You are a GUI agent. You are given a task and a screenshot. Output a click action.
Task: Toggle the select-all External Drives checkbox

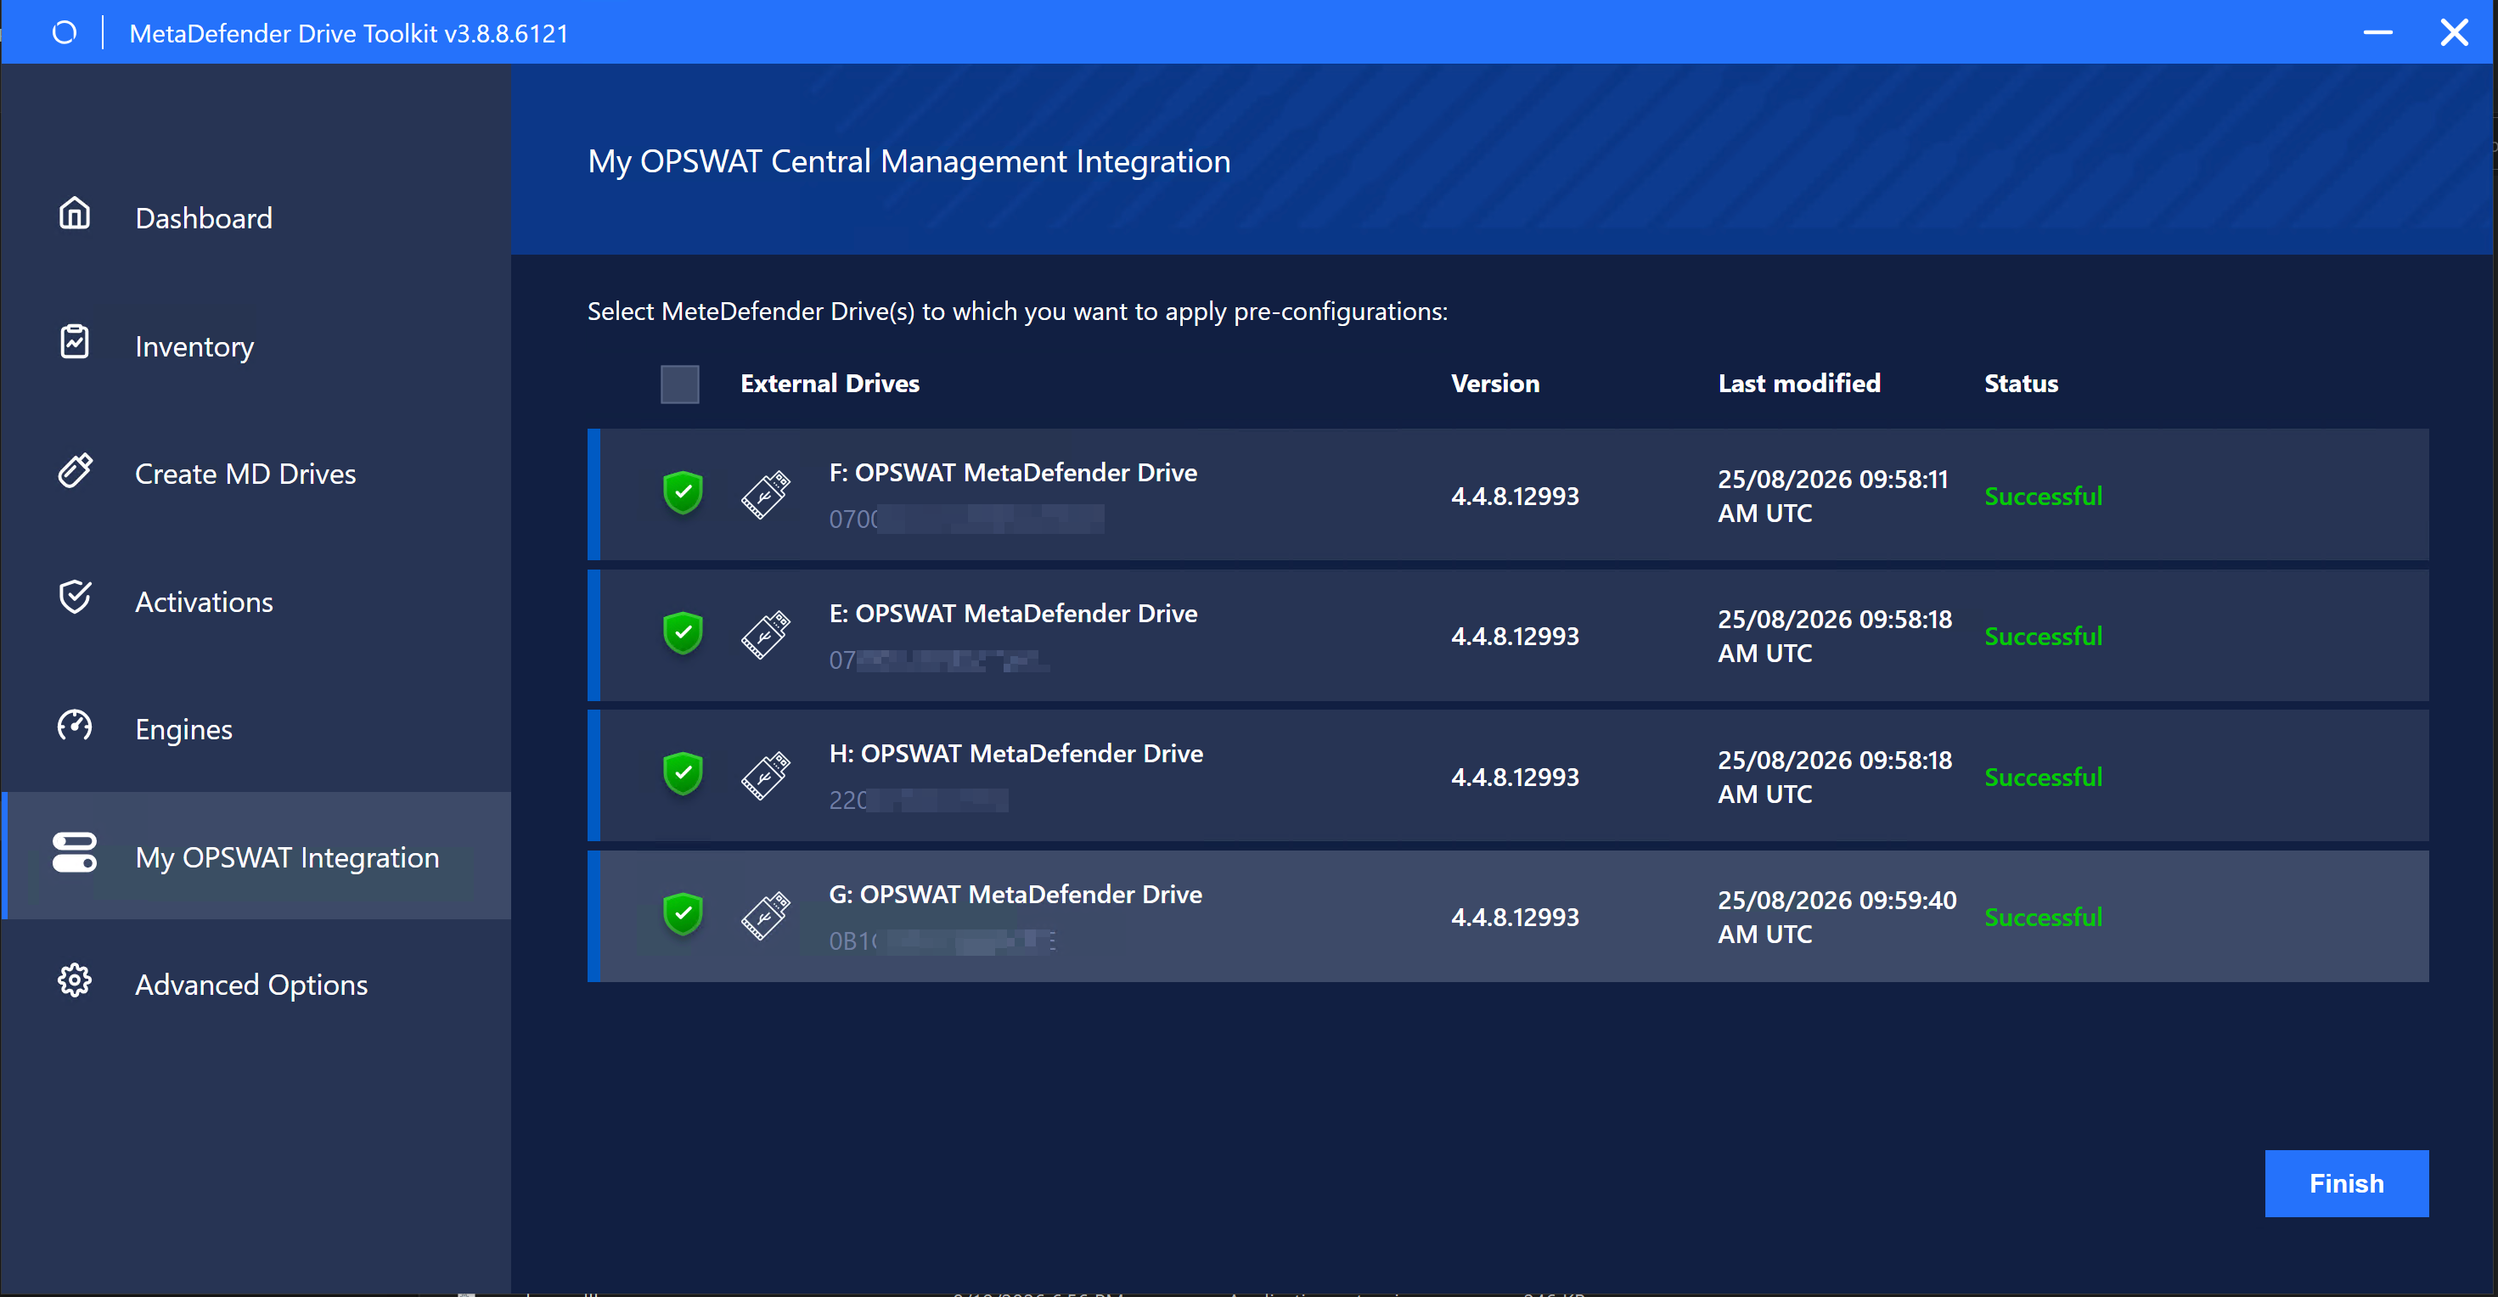pyautogui.click(x=680, y=384)
